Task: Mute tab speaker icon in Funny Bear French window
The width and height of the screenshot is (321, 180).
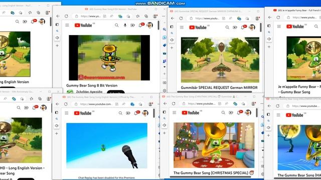Action: [x=269, y=39]
